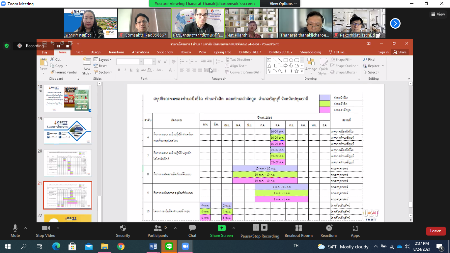The width and height of the screenshot is (450, 253).
Task: Switch to the Slide Show tab
Action: [x=165, y=52]
